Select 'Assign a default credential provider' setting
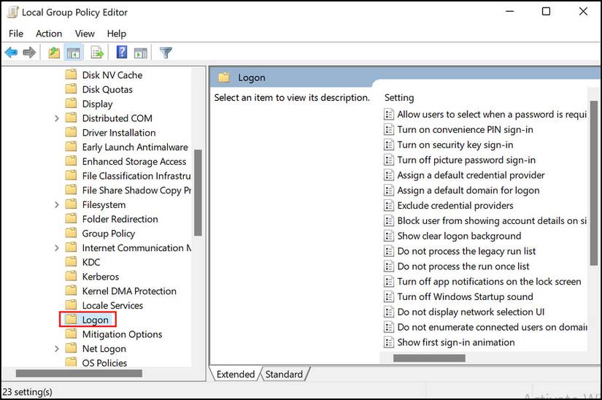602x400 pixels. (471, 175)
